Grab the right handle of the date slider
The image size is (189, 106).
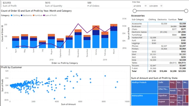point(186,11)
